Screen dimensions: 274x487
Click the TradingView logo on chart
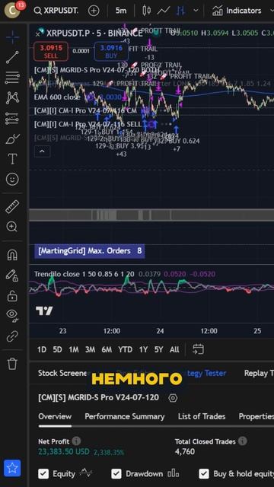pos(44,310)
